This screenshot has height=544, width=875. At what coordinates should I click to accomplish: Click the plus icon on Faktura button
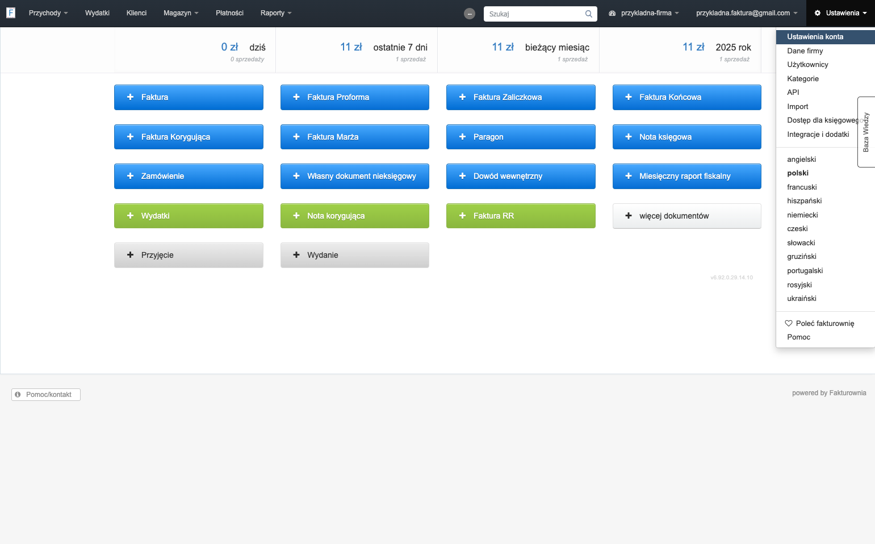(x=130, y=97)
